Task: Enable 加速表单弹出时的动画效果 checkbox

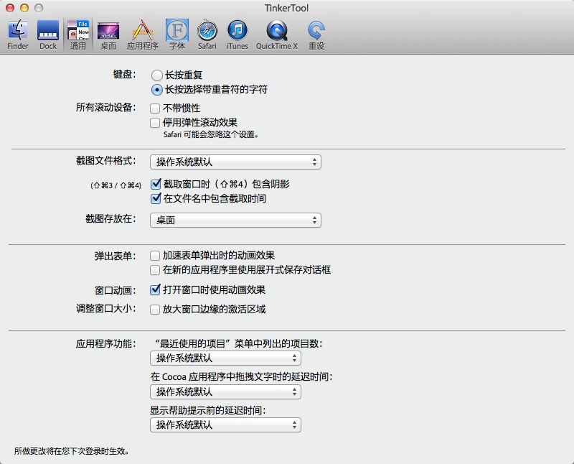Action: coord(155,256)
